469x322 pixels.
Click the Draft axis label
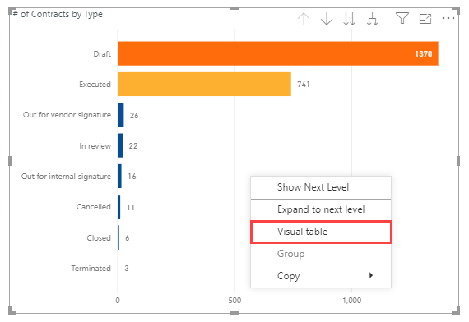click(x=102, y=54)
